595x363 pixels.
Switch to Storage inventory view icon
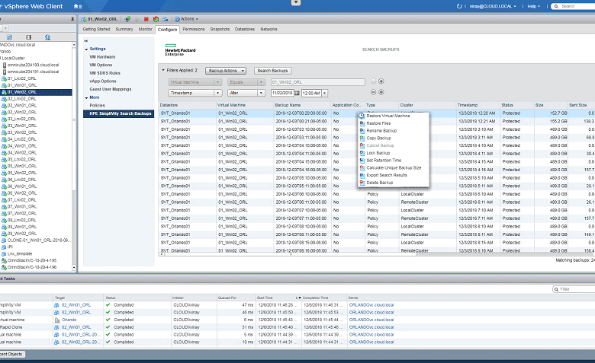[x=29, y=37]
